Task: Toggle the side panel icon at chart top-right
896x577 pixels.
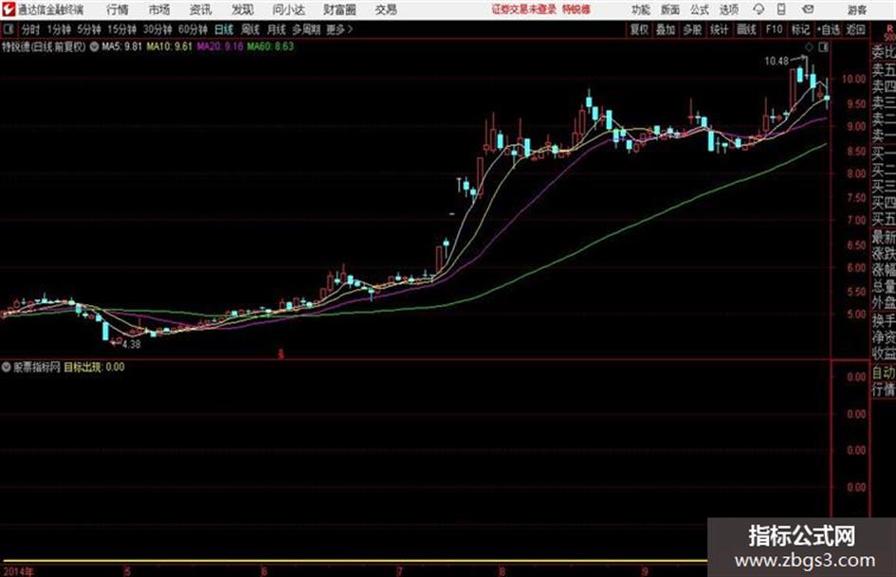Action: [x=823, y=47]
